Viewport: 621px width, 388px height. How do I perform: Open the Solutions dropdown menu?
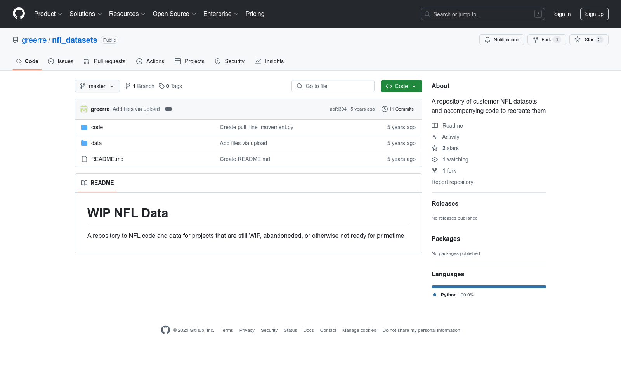click(x=86, y=14)
